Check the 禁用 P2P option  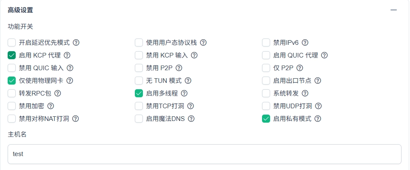click(139, 68)
